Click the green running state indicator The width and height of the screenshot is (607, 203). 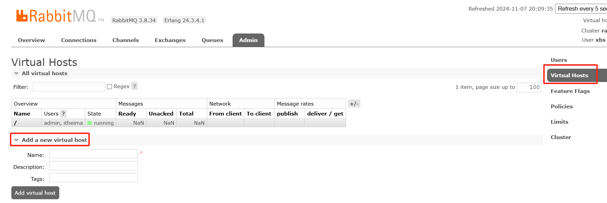[90, 123]
